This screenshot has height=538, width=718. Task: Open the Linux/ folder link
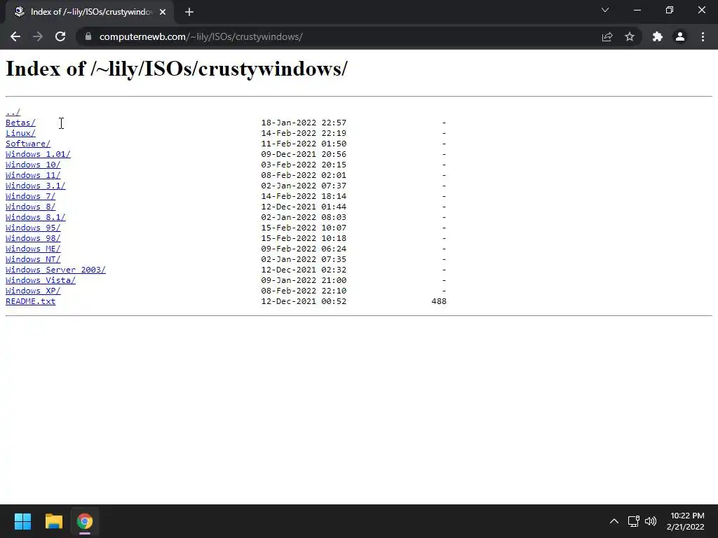click(x=20, y=133)
